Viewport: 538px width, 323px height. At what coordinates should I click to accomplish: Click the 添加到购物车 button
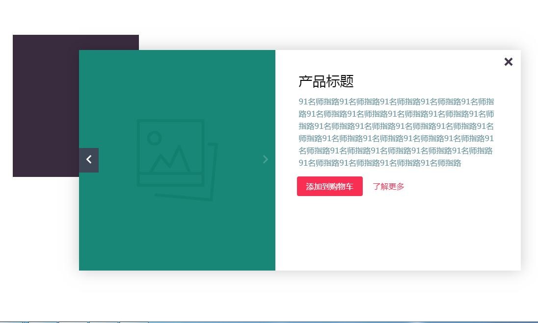(x=330, y=186)
